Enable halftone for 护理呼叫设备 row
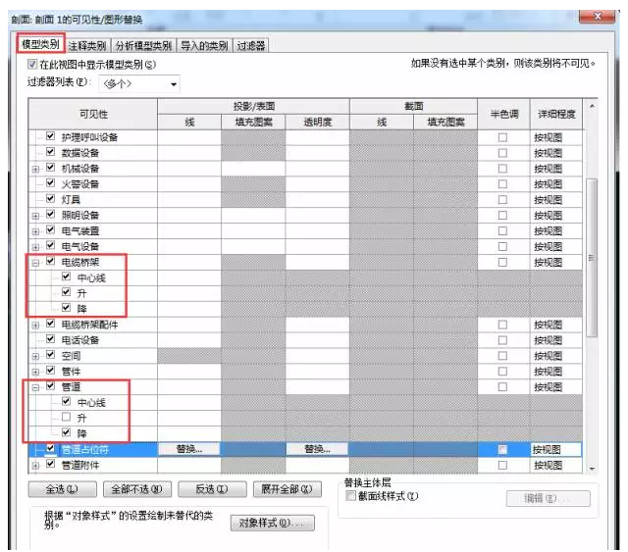Image resolution: width=628 pixels, height=552 pixels. 502,137
